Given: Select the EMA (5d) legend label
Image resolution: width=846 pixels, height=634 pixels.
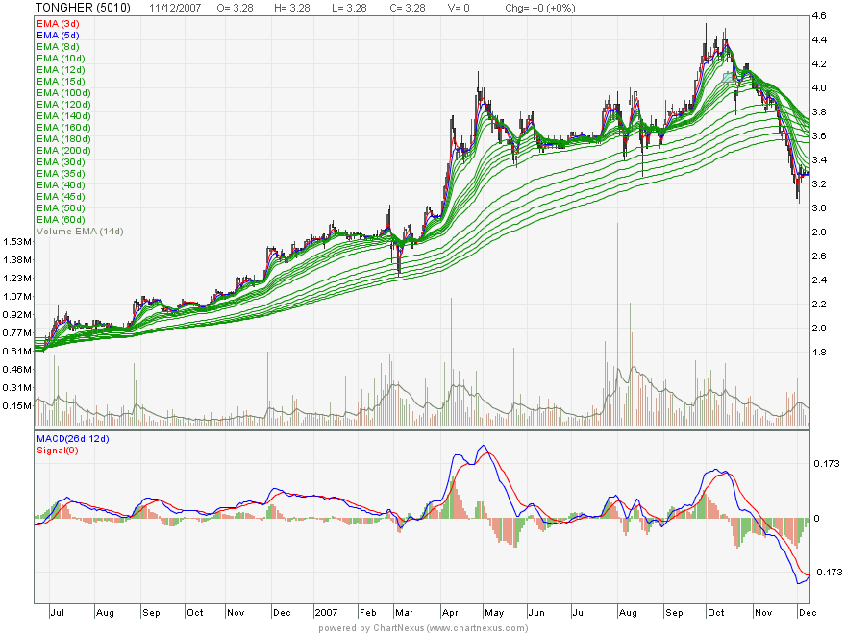Looking at the screenshot, I should (x=59, y=35).
